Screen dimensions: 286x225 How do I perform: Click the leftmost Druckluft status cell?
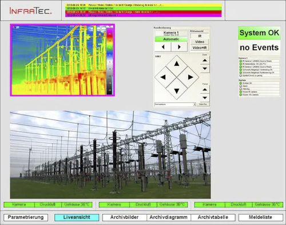[47, 204]
